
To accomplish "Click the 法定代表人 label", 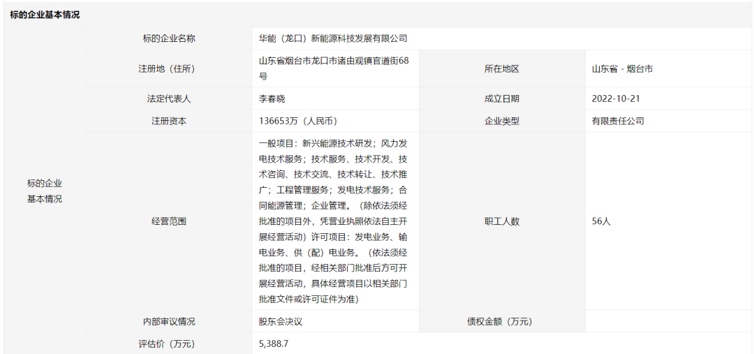I will [169, 98].
